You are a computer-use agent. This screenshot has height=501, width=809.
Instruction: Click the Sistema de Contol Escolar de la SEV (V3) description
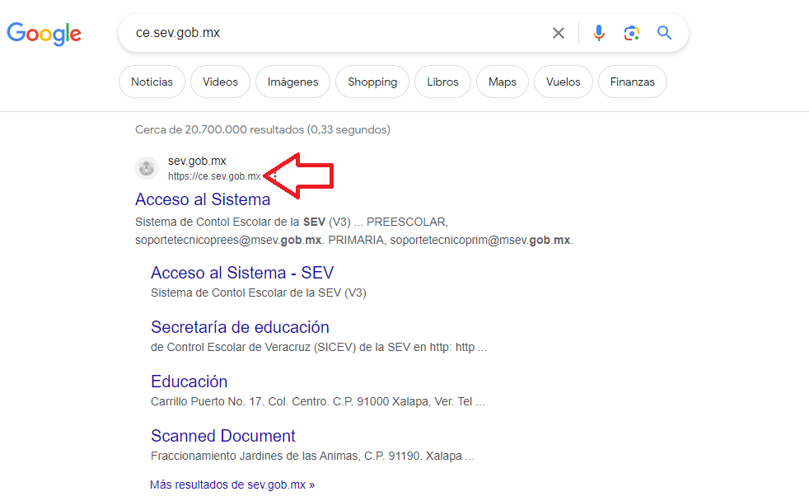click(259, 293)
